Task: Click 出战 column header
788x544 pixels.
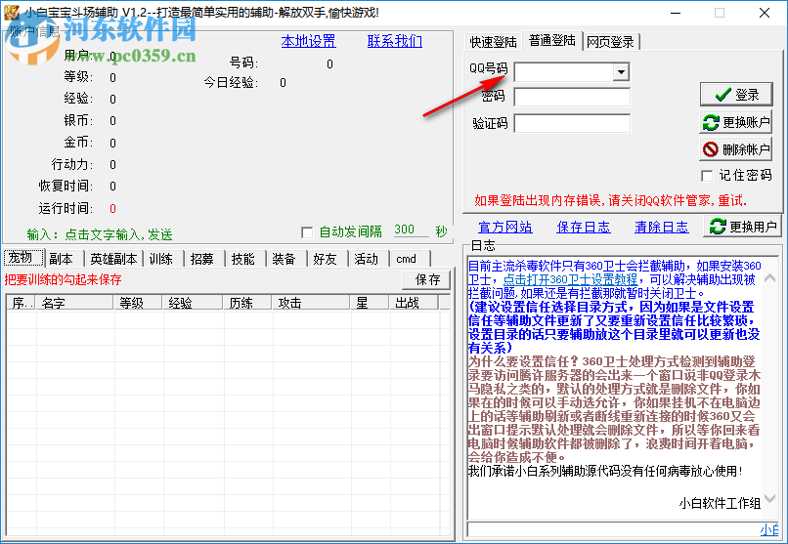Action: 415,303
